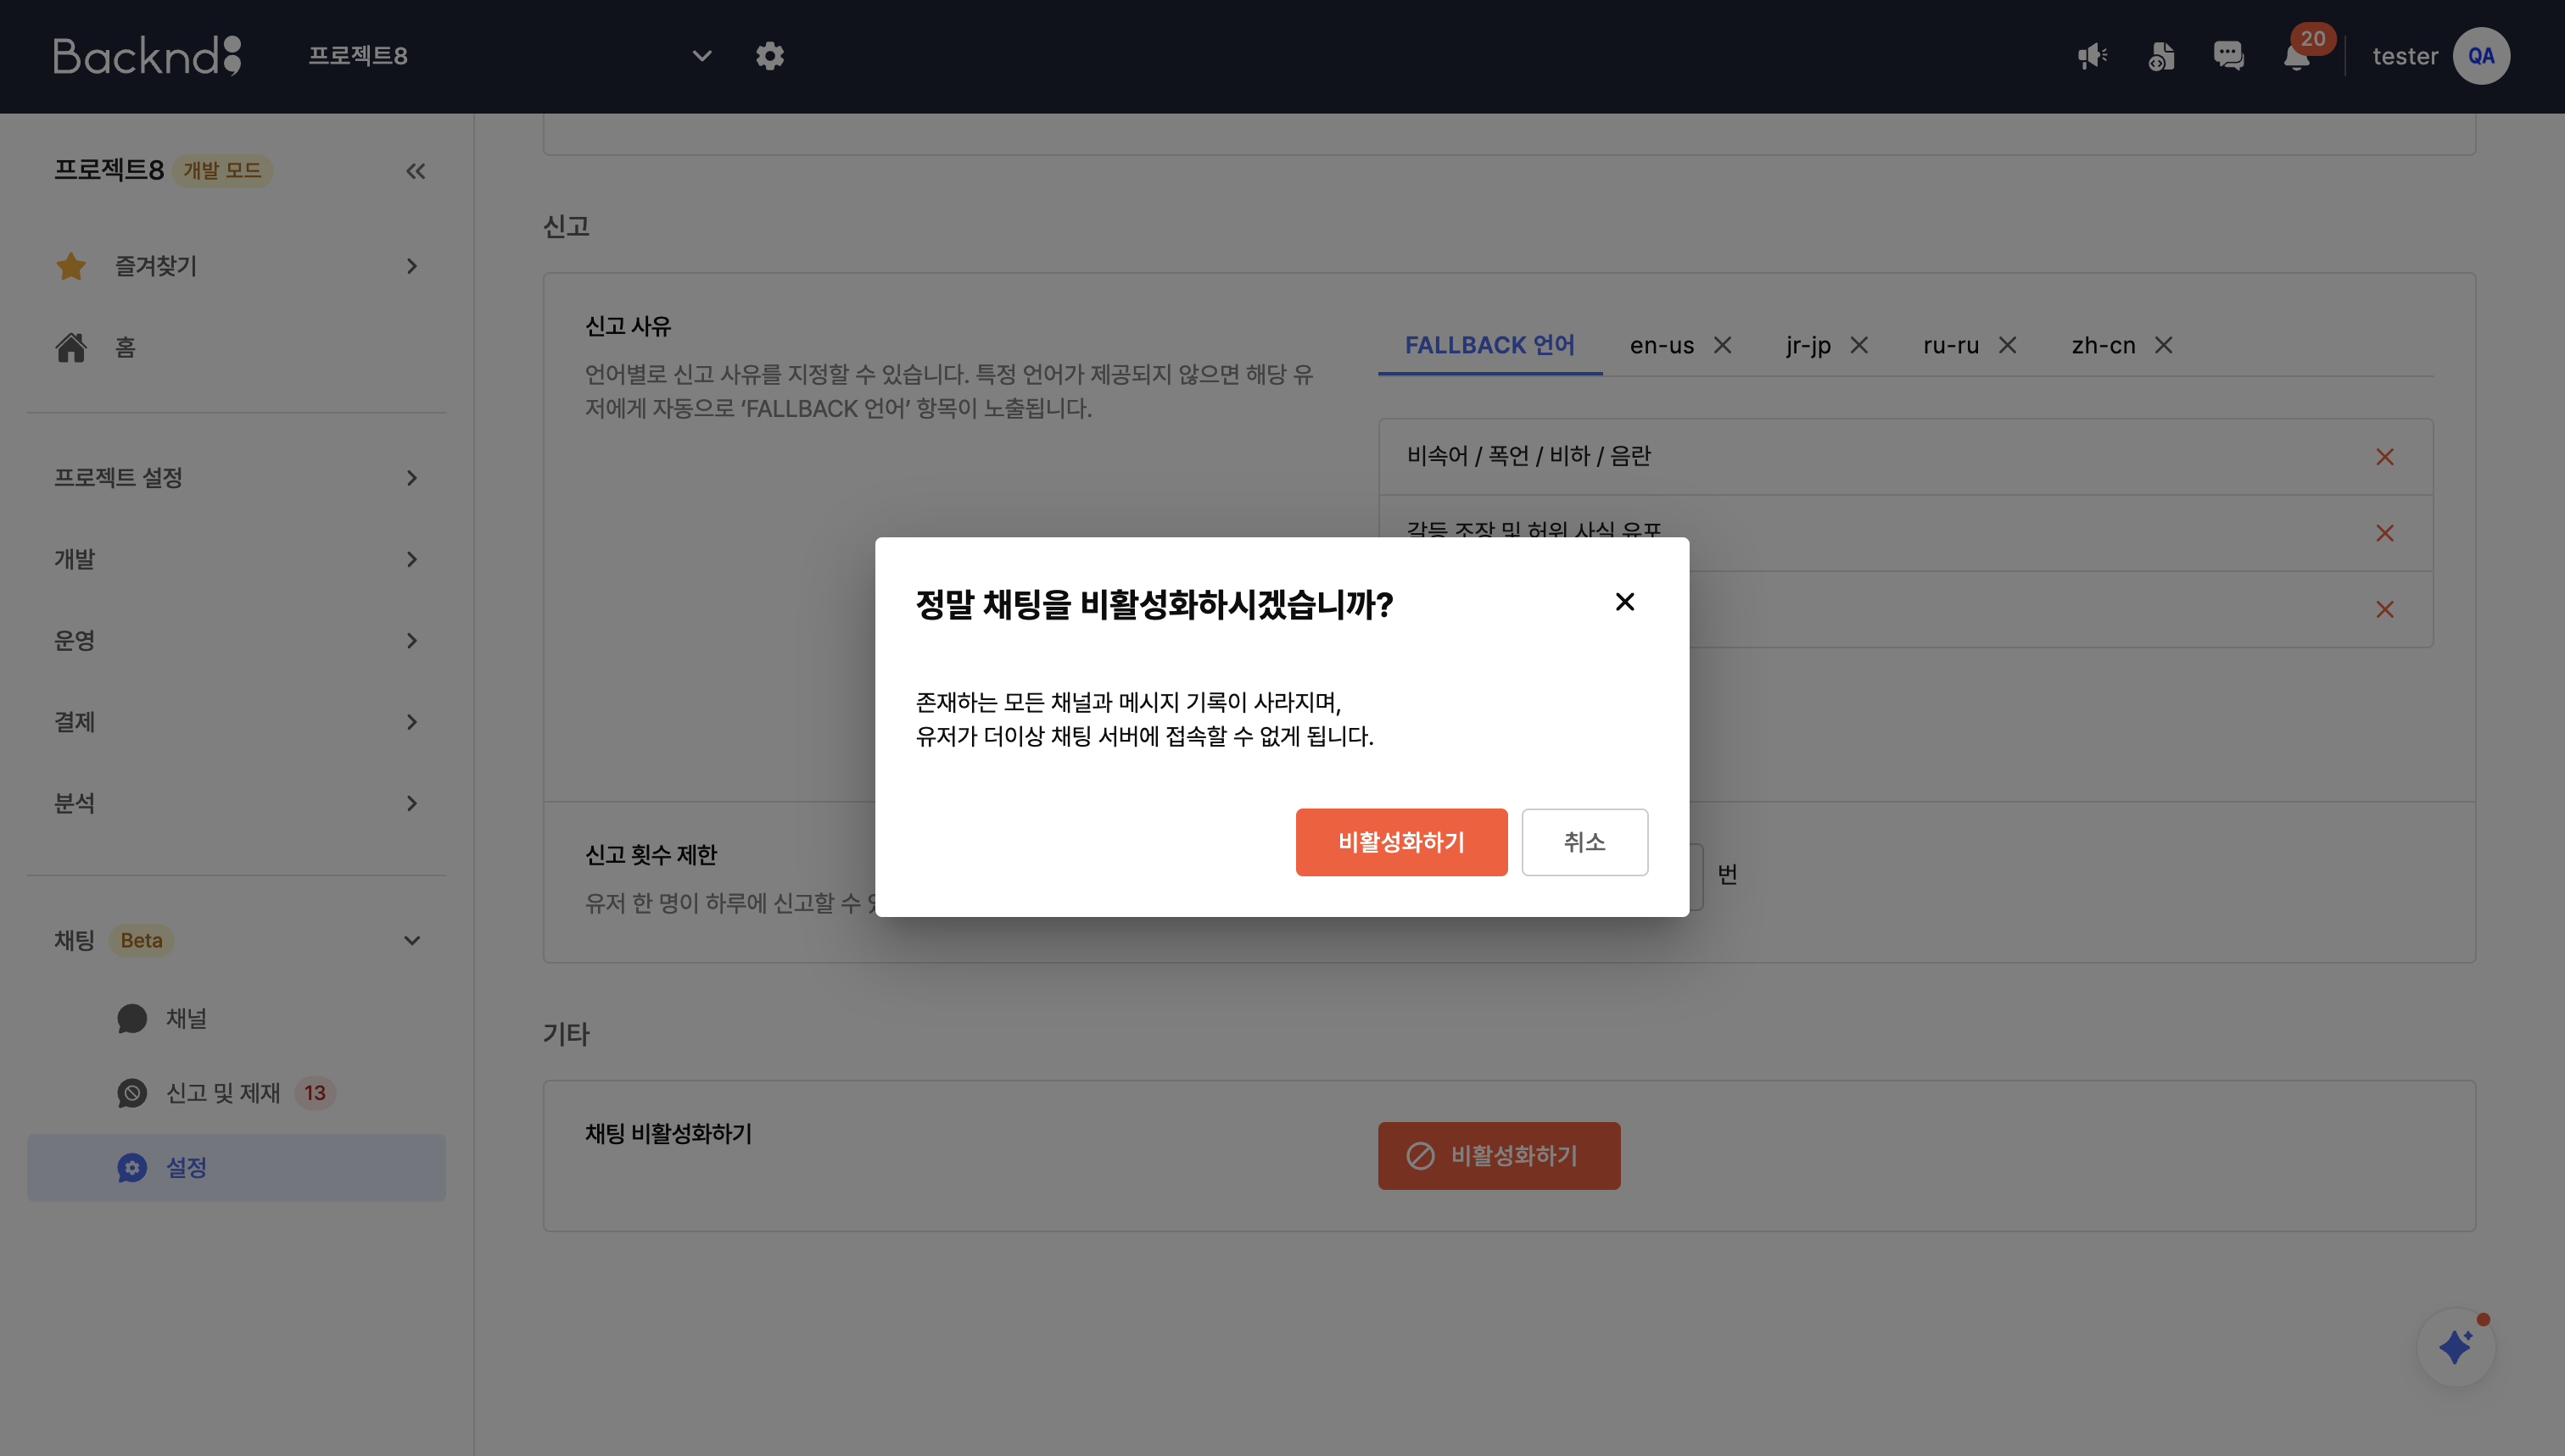
Task: Click the Backnd logo
Action: [147, 56]
